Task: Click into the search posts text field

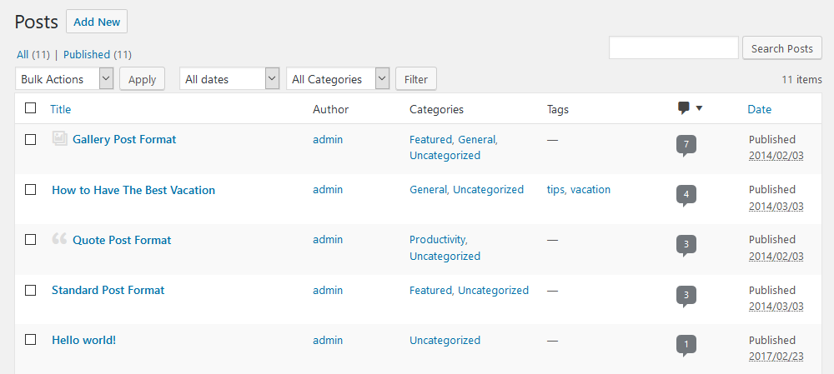Action: 674,47
